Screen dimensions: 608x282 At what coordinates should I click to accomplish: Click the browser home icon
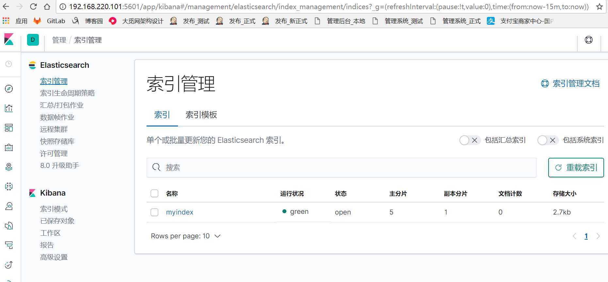pos(47,7)
